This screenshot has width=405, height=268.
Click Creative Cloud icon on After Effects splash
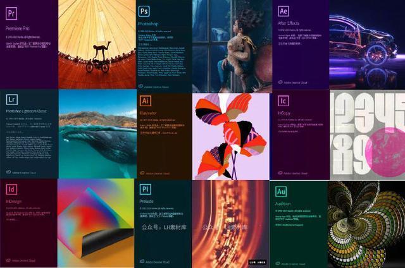(280, 82)
